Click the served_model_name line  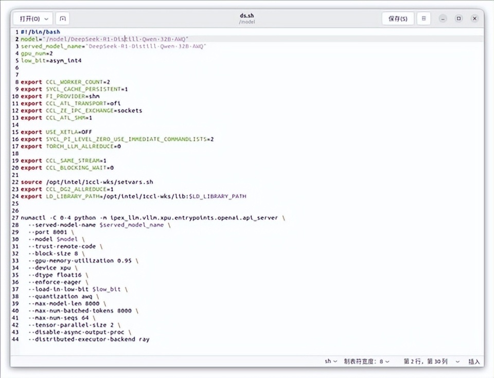click(x=113, y=46)
